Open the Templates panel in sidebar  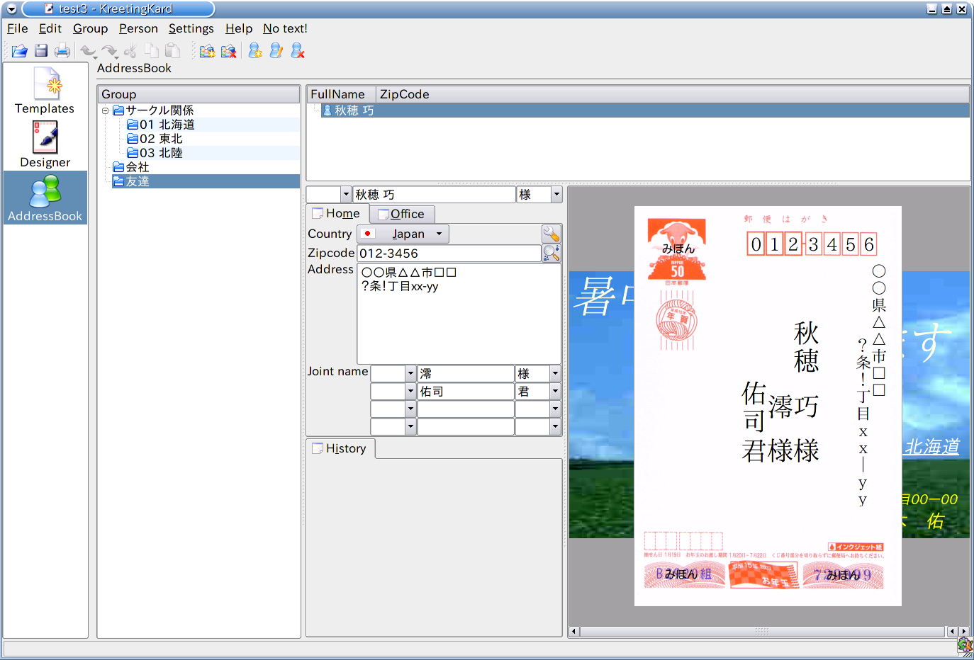[45, 91]
